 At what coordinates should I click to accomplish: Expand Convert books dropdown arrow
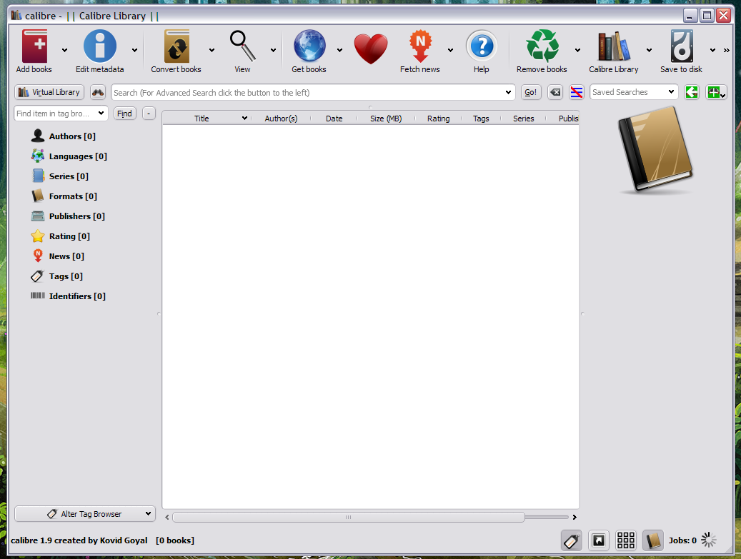pyautogui.click(x=212, y=50)
